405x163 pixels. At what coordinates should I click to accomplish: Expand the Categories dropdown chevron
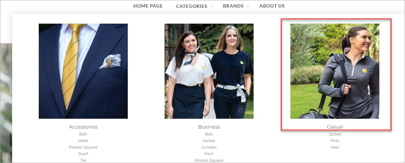(x=212, y=6)
